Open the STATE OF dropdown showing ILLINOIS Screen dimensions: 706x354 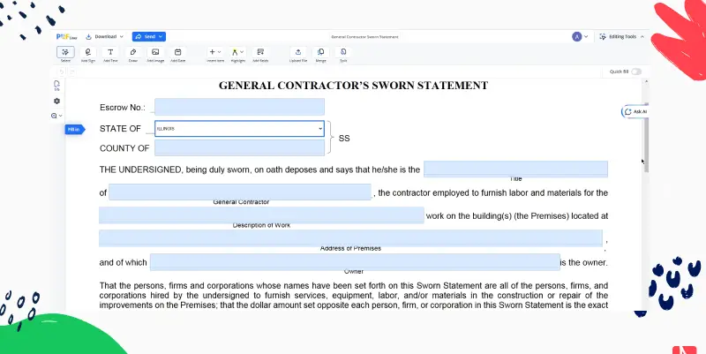click(x=239, y=128)
